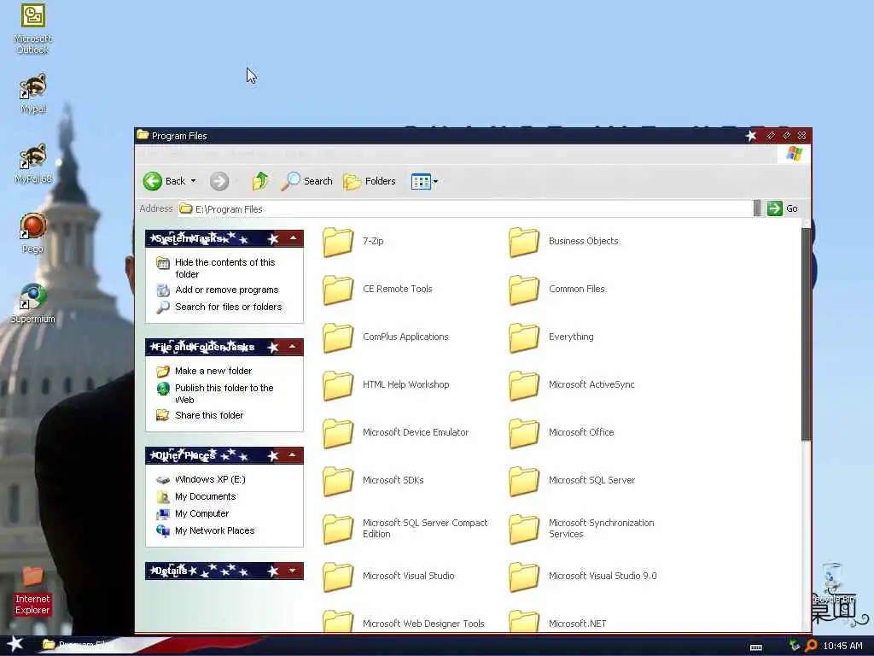Click the Microsoft.NET folder label
874x656 pixels.
(577, 624)
